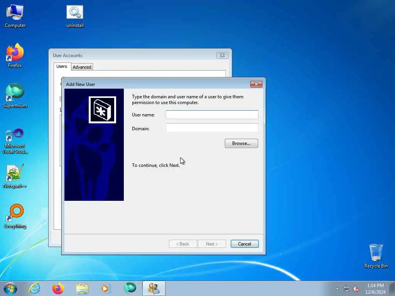Close the Add New User dialog
This screenshot has width=395, height=296.
(x=256, y=84)
